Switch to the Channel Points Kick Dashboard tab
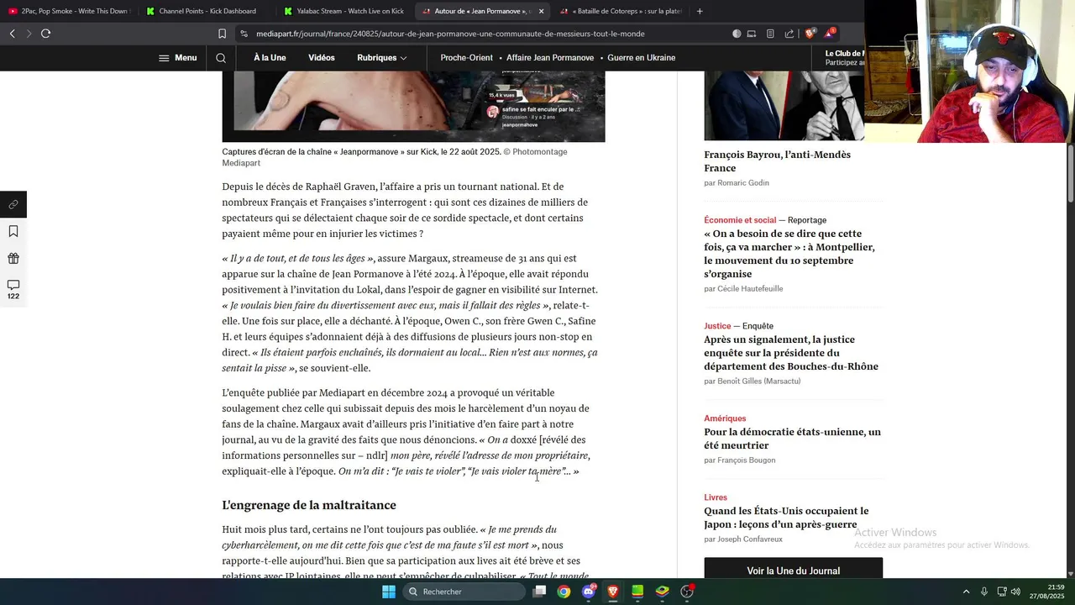 (207, 11)
